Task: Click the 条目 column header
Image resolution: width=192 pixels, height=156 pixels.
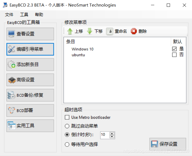Action: pyautogui.click(x=70, y=42)
